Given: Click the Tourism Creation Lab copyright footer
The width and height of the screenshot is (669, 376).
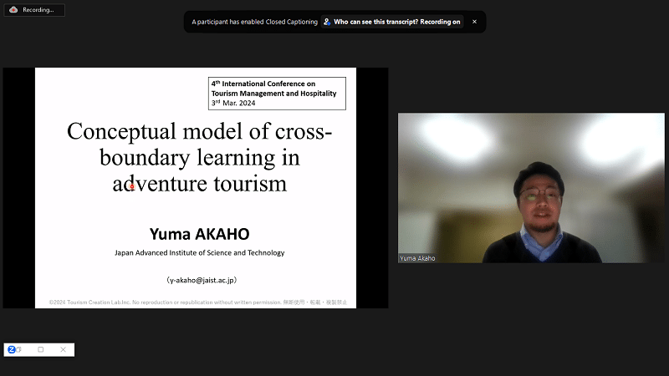Looking at the screenshot, I should point(197,301).
